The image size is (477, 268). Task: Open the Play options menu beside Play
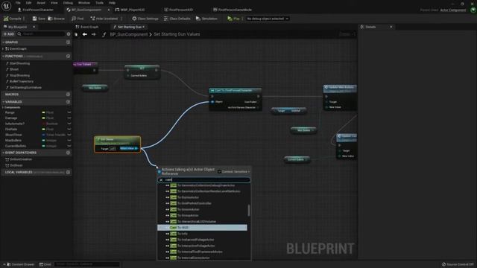242,19
